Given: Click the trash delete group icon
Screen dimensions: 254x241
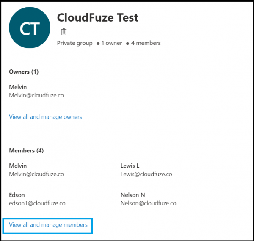Looking at the screenshot, I should (x=63, y=32).
